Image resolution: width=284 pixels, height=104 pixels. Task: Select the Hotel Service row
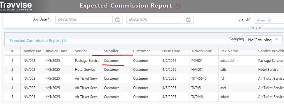144,69
